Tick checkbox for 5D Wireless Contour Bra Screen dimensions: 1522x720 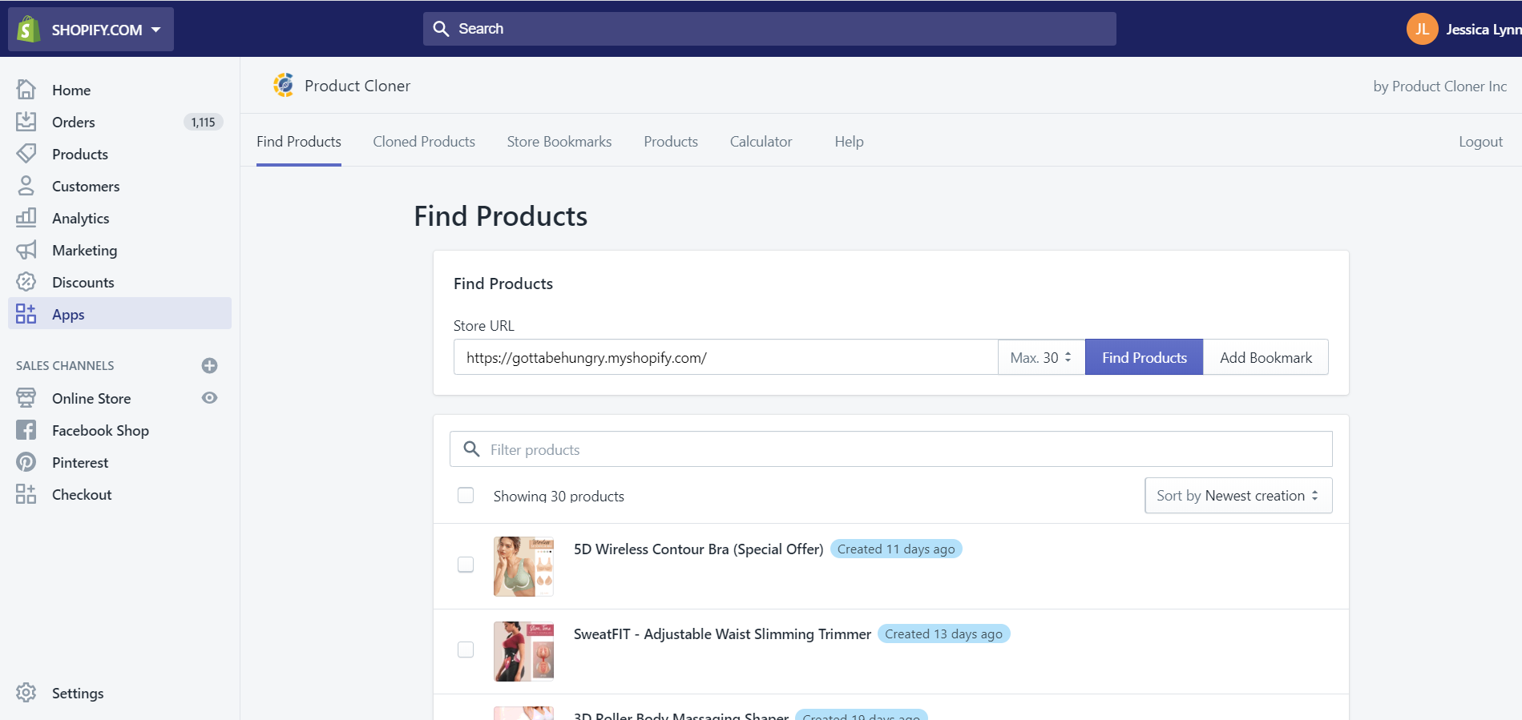pyautogui.click(x=466, y=565)
